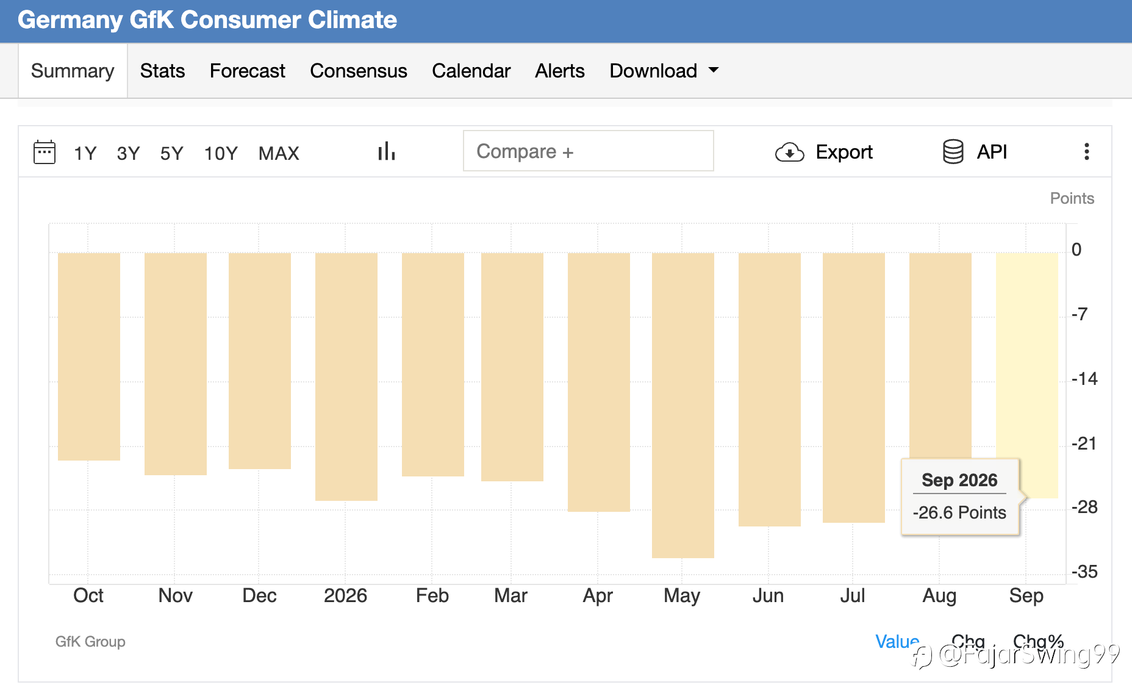Select the Value display option
1132x693 pixels.
click(x=897, y=641)
